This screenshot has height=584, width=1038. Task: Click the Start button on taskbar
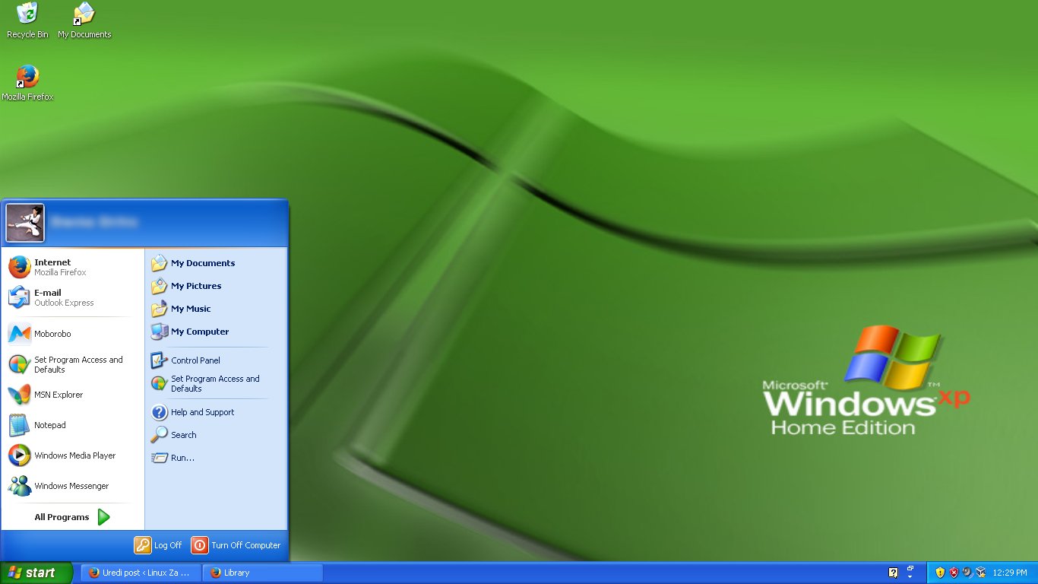(36, 573)
